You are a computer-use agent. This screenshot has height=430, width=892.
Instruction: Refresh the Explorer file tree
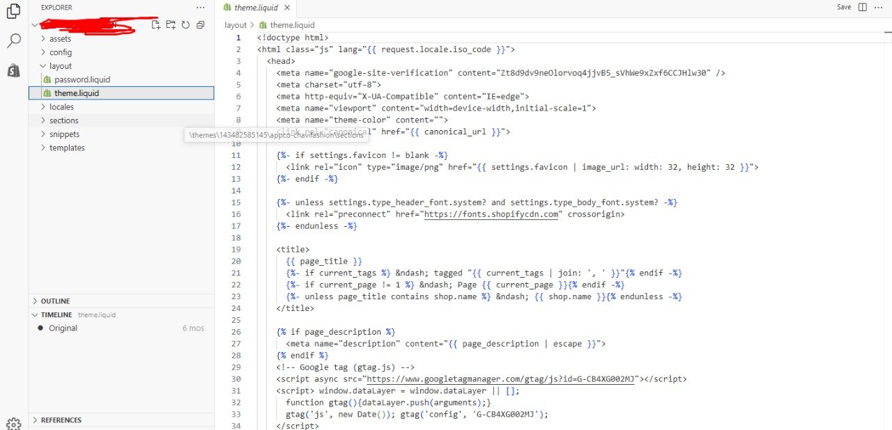click(x=185, y=25)
